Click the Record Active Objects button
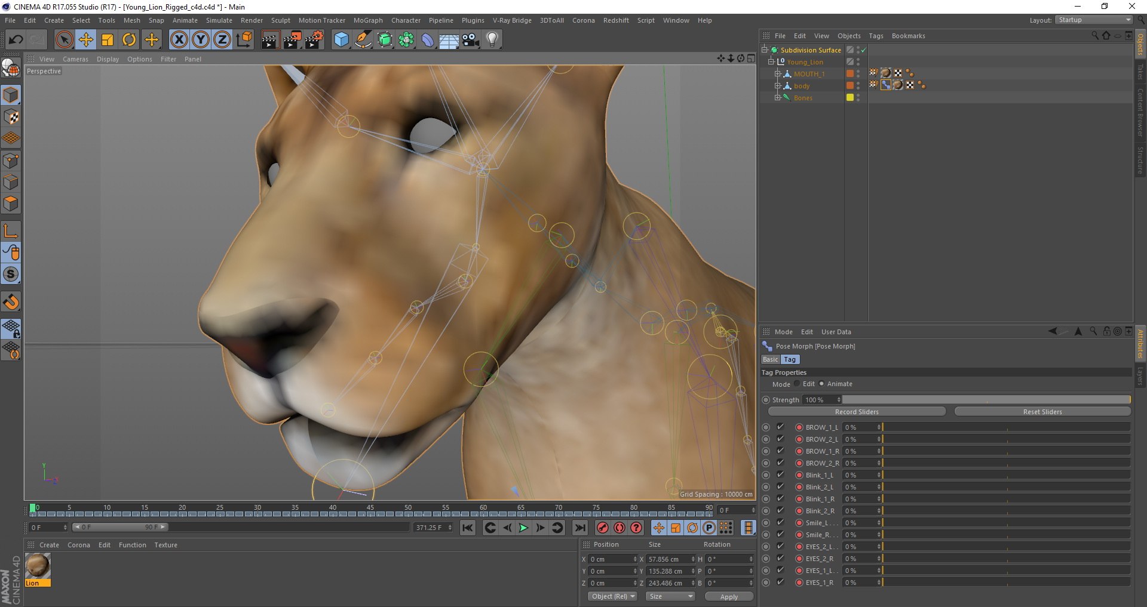1147x607 pixels. (602, 528)
